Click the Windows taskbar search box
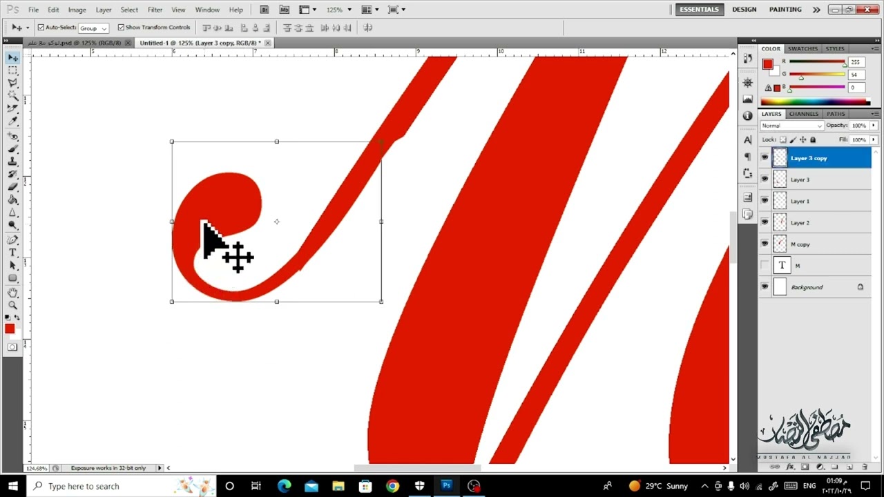The height and width of the screenshot is (497, 884). pyautogui.click(x=121, y=486)
